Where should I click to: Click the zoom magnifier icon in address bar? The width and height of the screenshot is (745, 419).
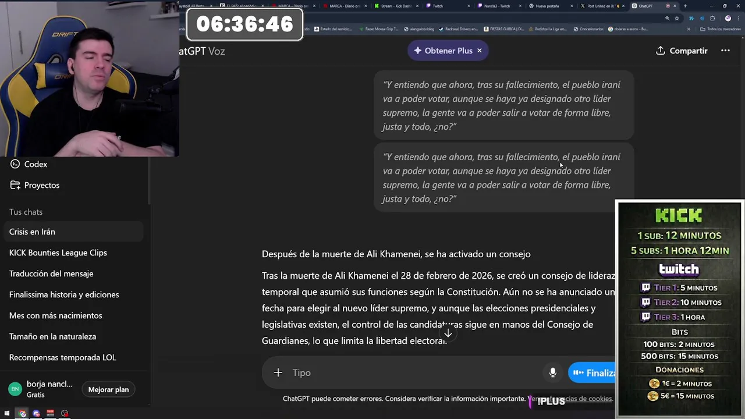click(667, 18)
